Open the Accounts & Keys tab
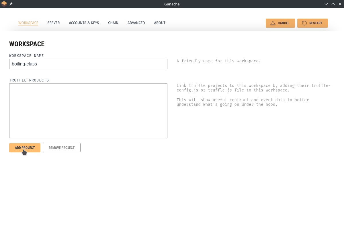Image resolution: width=344 pixels, height=237 pixels. (x=84, y=23)
